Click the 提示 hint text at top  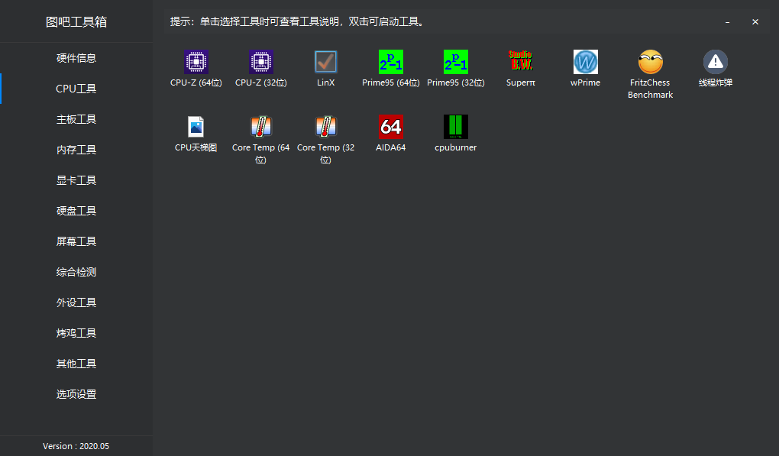point(296,22)
